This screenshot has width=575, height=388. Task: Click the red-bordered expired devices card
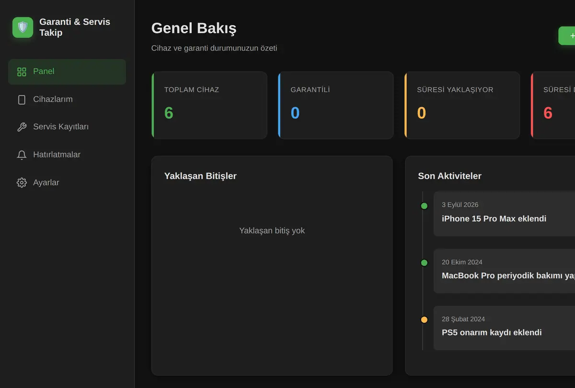pos(553,105)
